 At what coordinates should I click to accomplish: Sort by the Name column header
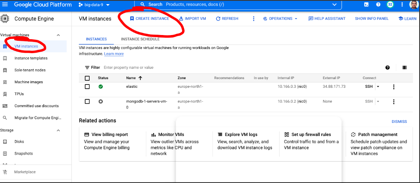(x=134, y=78)
